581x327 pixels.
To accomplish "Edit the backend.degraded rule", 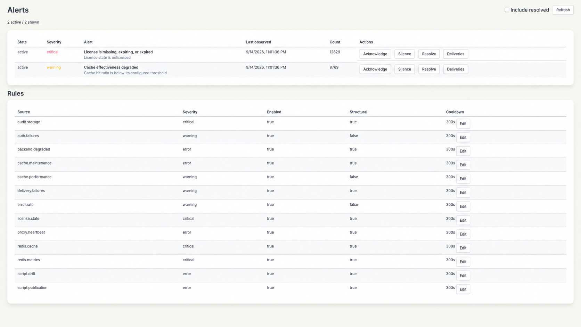I will [x=463, y=151].
